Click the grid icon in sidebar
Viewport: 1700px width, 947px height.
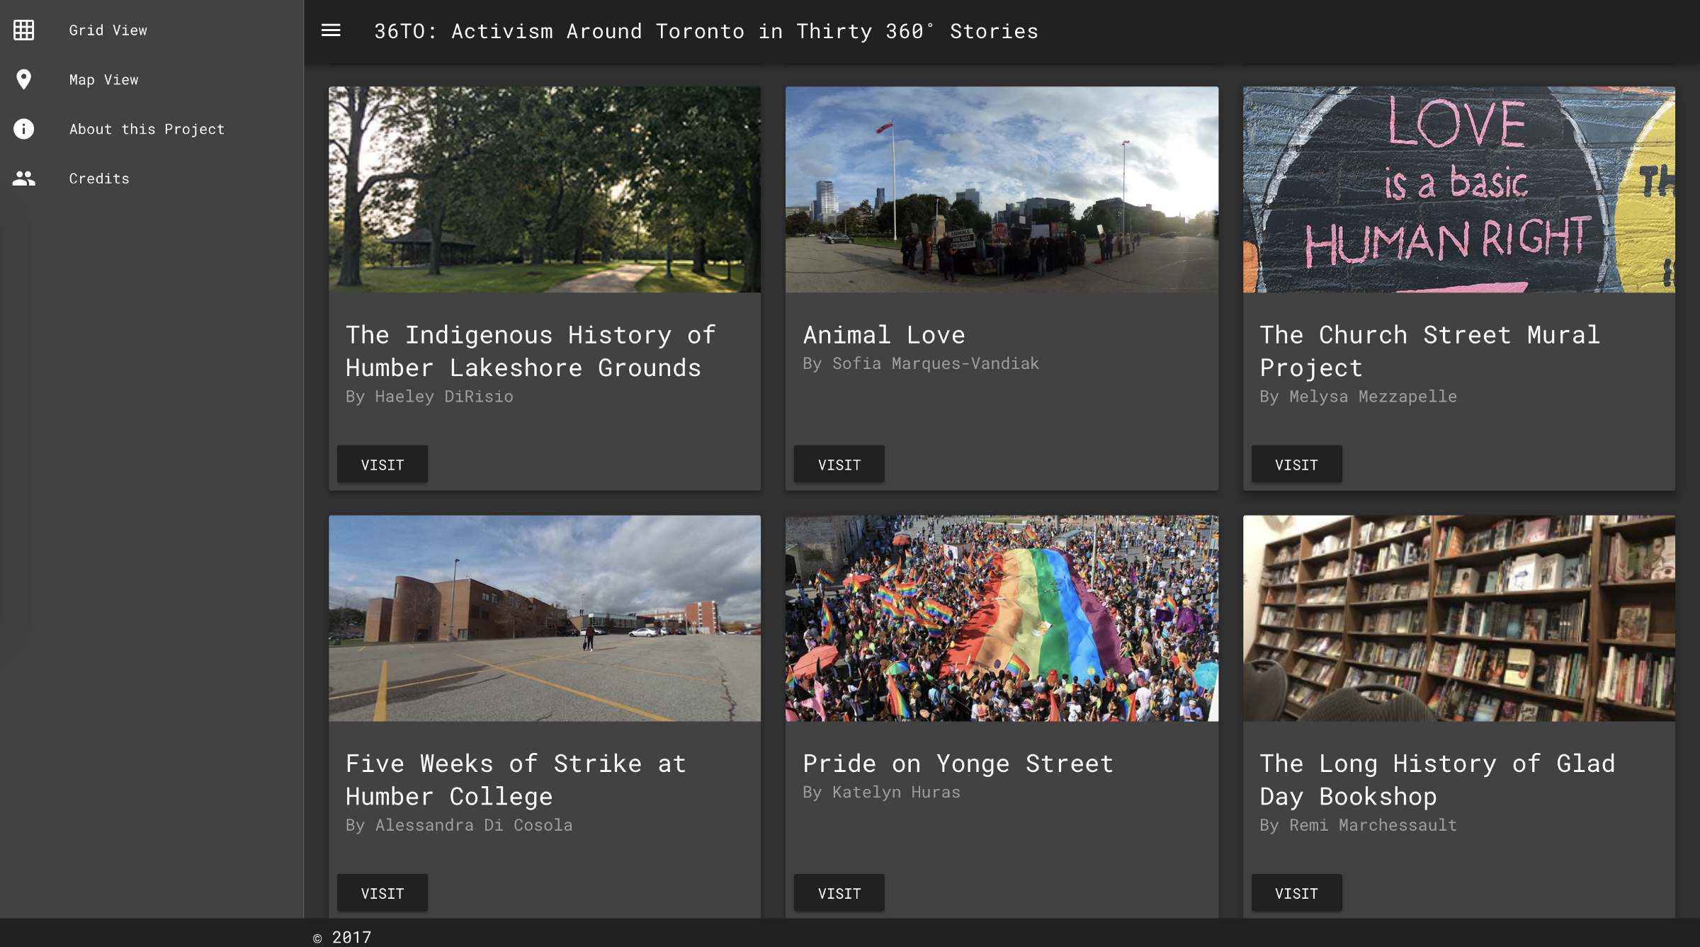pyautogui.click(x=23, y=30)
